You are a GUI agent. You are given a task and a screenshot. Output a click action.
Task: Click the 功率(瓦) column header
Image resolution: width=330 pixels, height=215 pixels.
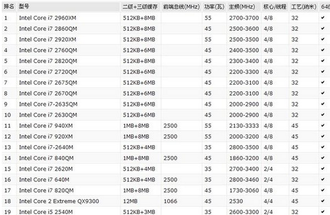click(x=214, y=7)
